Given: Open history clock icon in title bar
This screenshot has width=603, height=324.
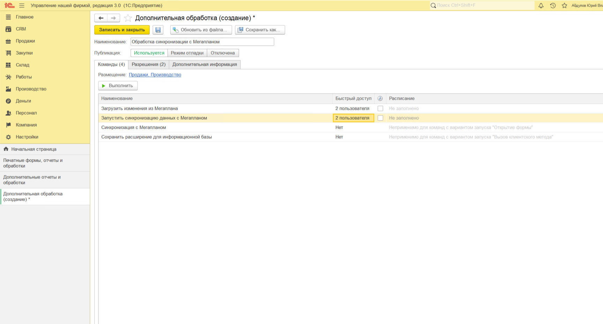Looking at the screenshot, I should [553, 6].
